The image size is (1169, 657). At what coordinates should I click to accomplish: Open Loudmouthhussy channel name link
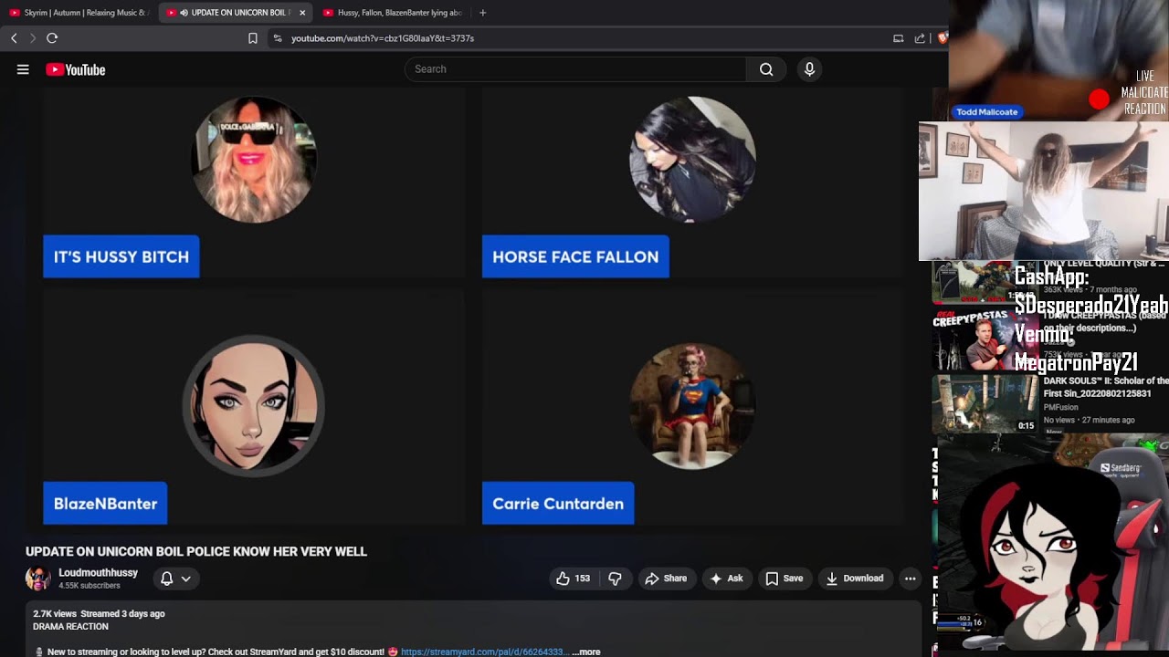pyautogui.click(x=98, y=573)
